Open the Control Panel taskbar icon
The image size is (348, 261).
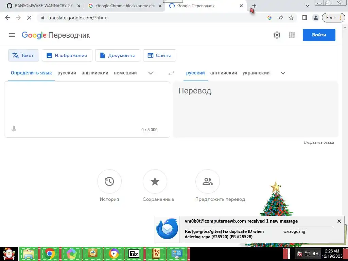click(177, 254)
